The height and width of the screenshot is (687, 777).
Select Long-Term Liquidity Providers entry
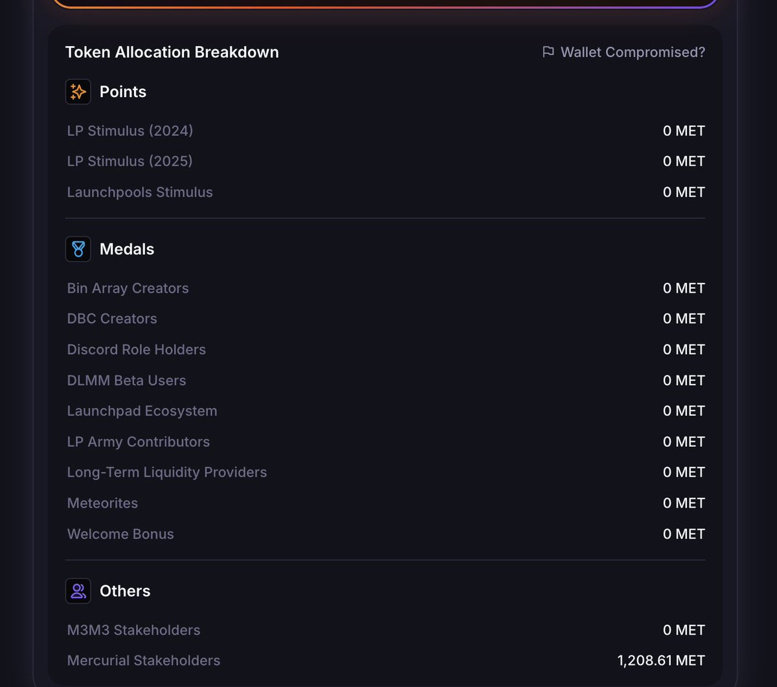pos(166,473)
